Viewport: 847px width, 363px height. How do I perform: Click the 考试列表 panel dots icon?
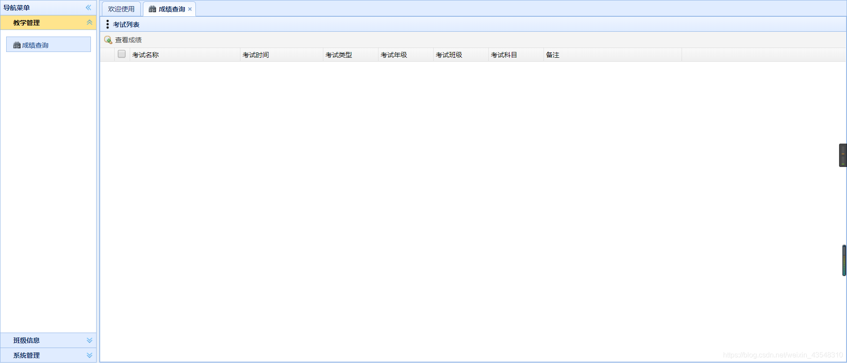[x=108, y=24]
